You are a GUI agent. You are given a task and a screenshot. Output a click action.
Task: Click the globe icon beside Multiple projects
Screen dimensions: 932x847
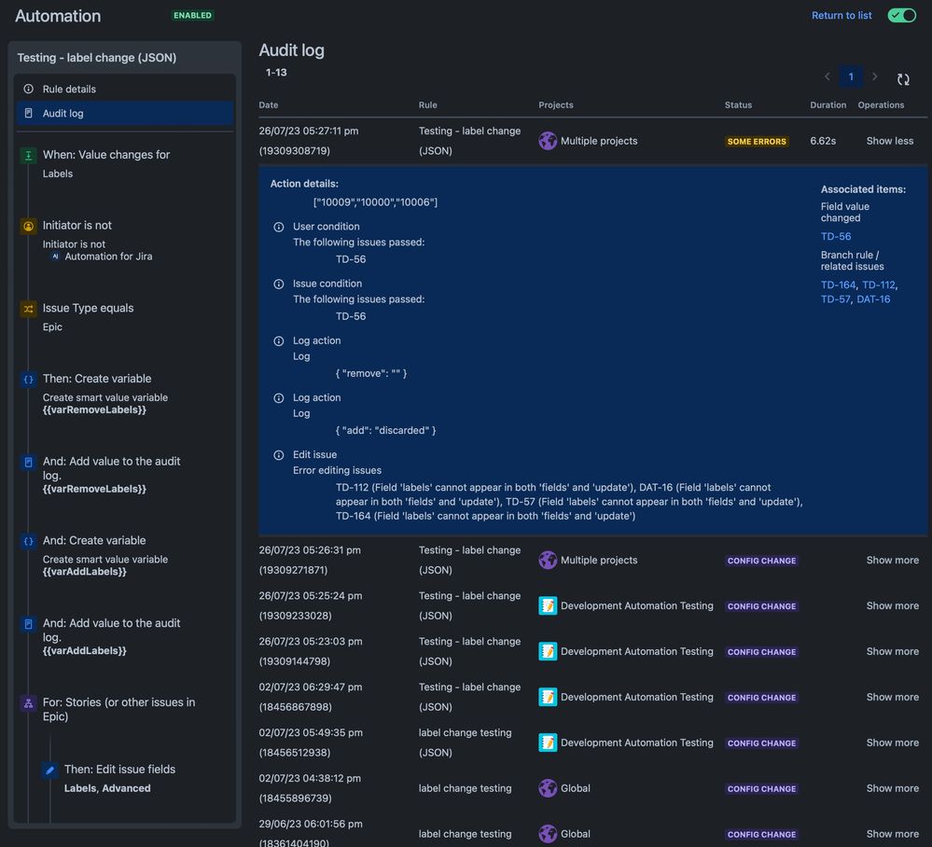(x=547, y=141)
